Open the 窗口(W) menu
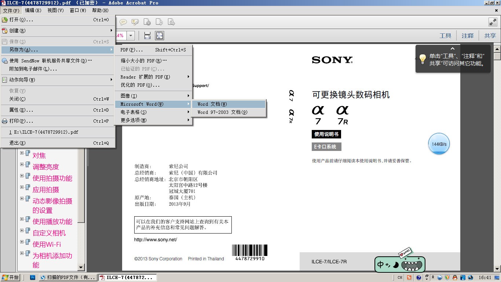The width and height of the screenshot is (501, 282). [x=78, y=10]
